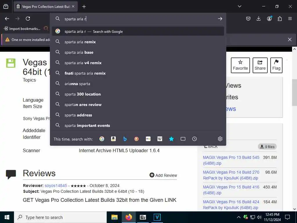Open the Firefox application menu

(x=290, y=19)
